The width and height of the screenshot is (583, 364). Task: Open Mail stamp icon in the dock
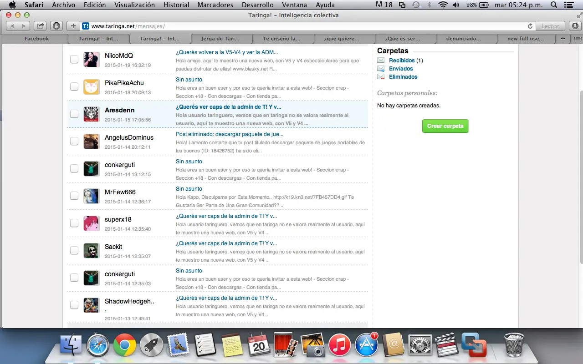tap(179, 344)
